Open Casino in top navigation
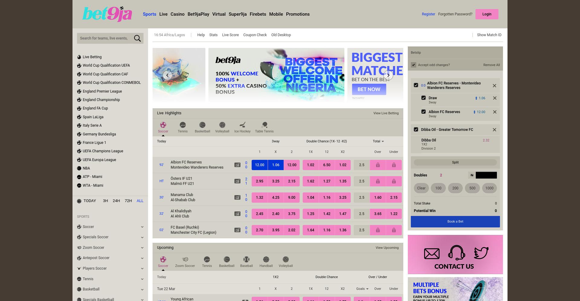 coord(178,14)
